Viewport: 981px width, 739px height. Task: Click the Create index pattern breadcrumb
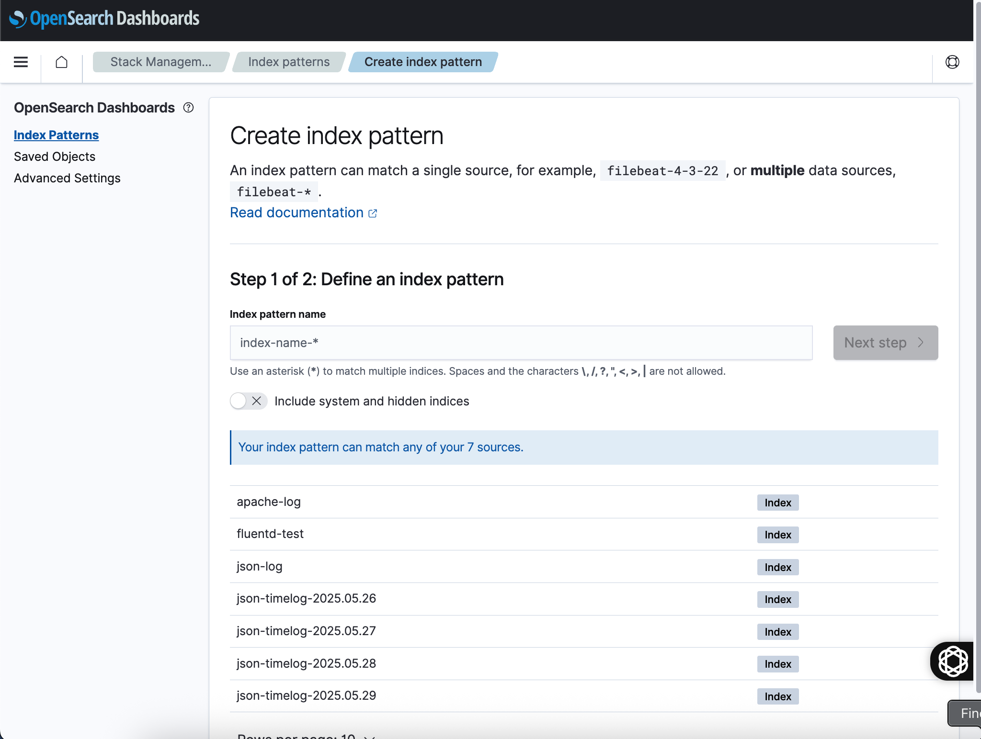click(423, 62)
